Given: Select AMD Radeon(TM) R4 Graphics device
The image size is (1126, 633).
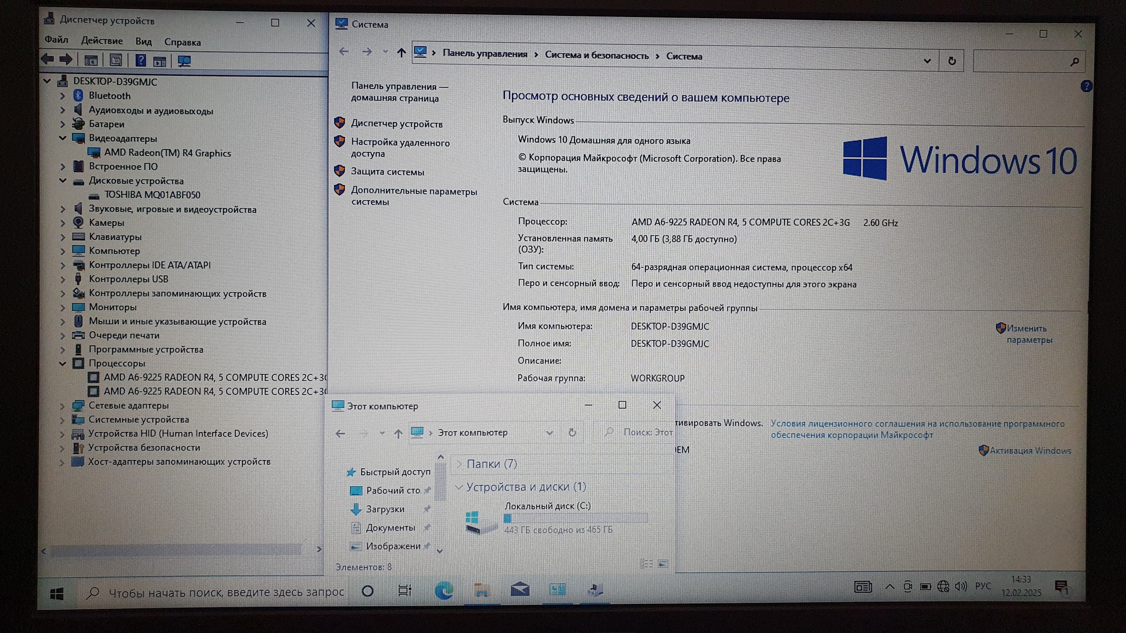Looking at the screenshot, I should click(x=167, y=153).
